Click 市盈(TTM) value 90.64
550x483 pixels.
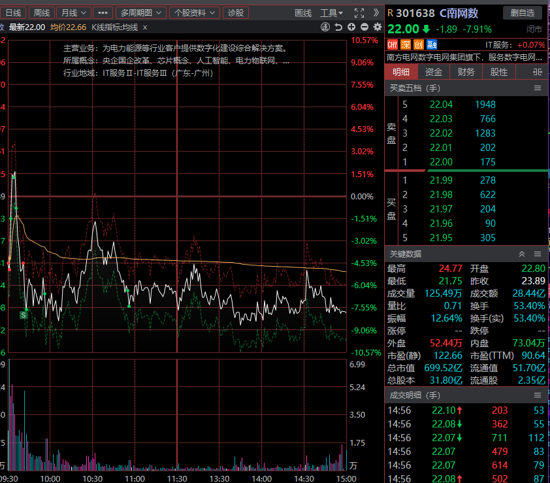pos(533,356)
